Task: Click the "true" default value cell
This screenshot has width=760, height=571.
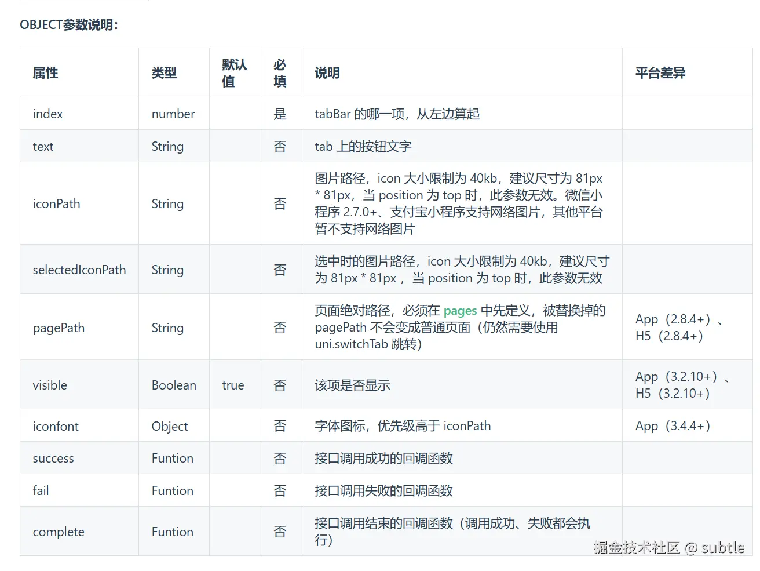Action: click(233, 385)
